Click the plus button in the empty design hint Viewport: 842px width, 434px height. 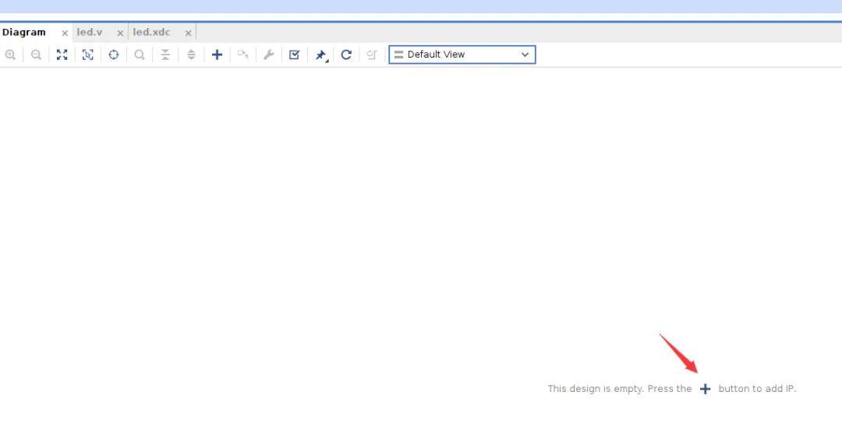[705, 389]
